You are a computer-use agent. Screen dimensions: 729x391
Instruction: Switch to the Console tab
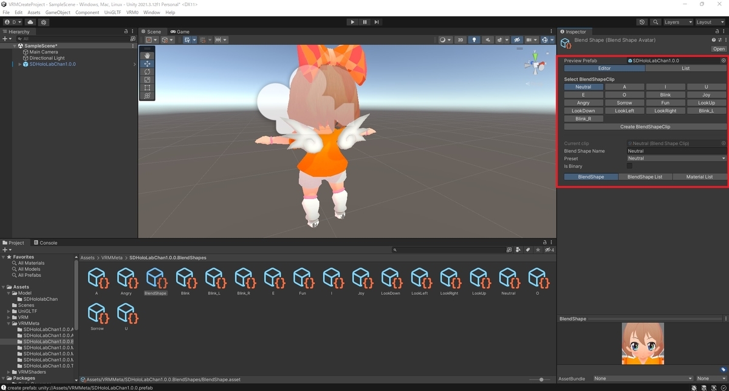click(x=46, y=243)
